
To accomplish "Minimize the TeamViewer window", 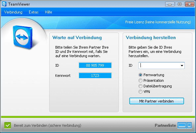I will pyautogui.click(x=170, y=4).
